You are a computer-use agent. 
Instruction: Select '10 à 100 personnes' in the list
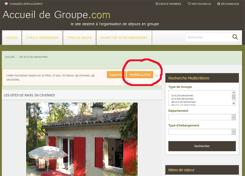coord(182,95)
